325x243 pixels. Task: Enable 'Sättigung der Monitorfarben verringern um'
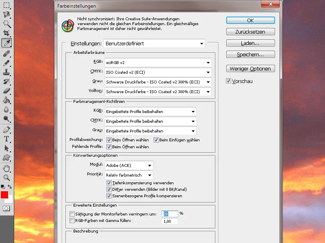[72, 214]
